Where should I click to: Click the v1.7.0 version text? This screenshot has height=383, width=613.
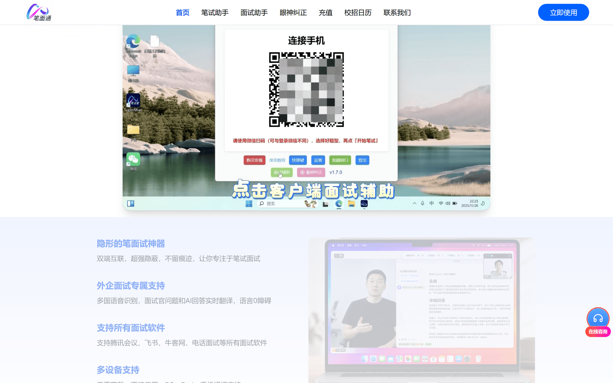click(x=336, y=172)
